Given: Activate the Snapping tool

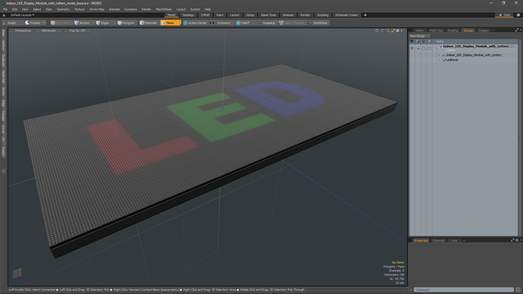Looking at the screenshot, I should coord(266,23).
